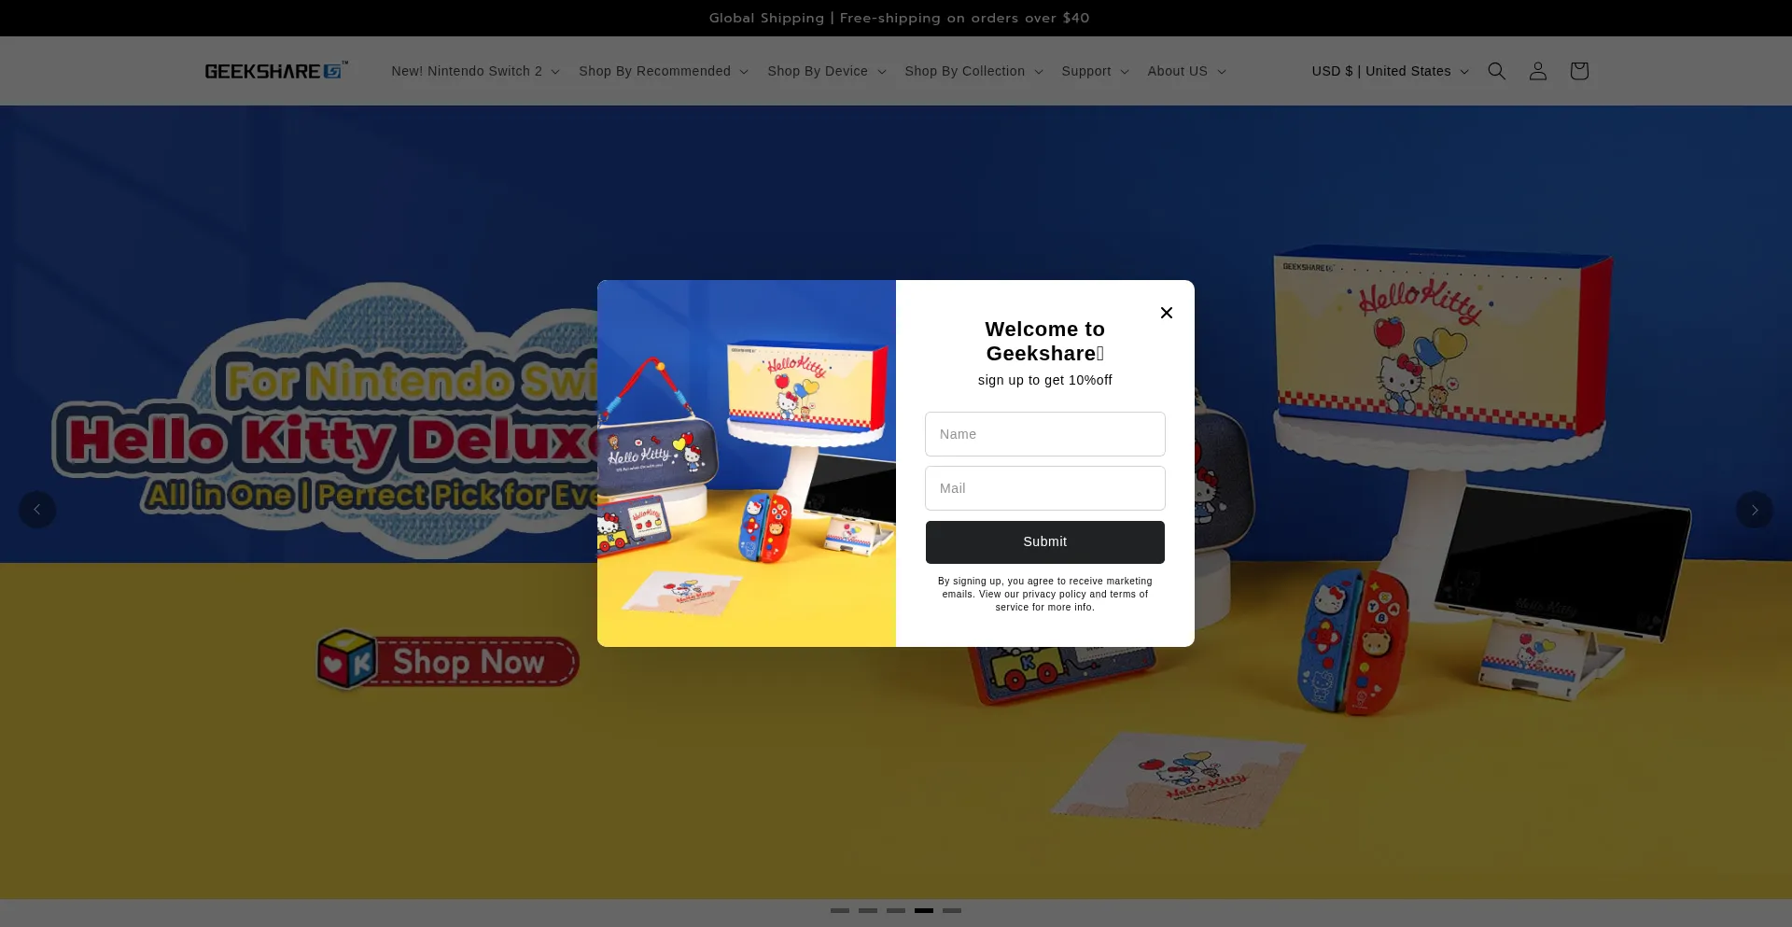Select the first carousel pagination dot
Viewport: 1792px width, 927px height.
coord(840,911)
